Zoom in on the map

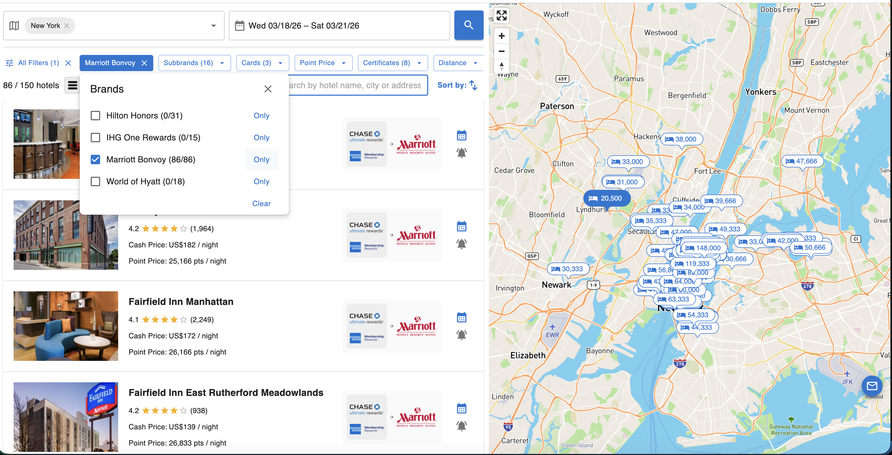click(x=501, y=36)
